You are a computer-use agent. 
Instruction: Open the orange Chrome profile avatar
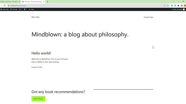185,5
